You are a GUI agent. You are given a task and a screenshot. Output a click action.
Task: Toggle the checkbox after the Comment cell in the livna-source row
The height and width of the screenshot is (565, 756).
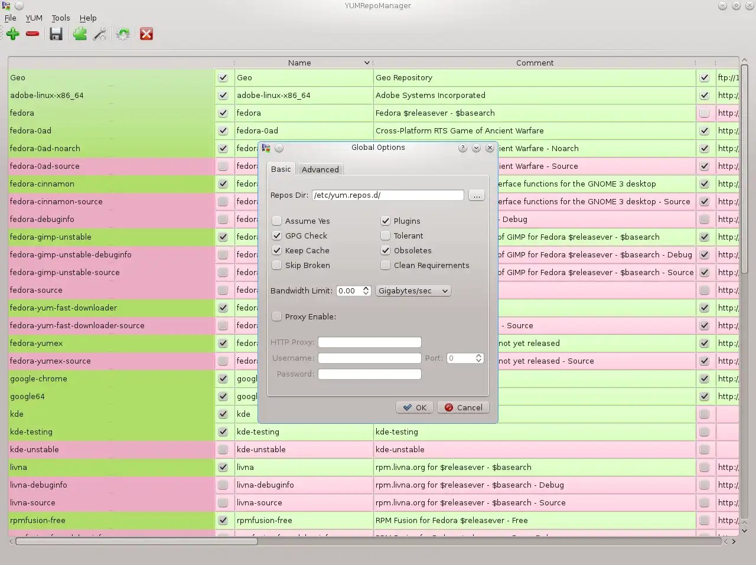coord(704,502)
